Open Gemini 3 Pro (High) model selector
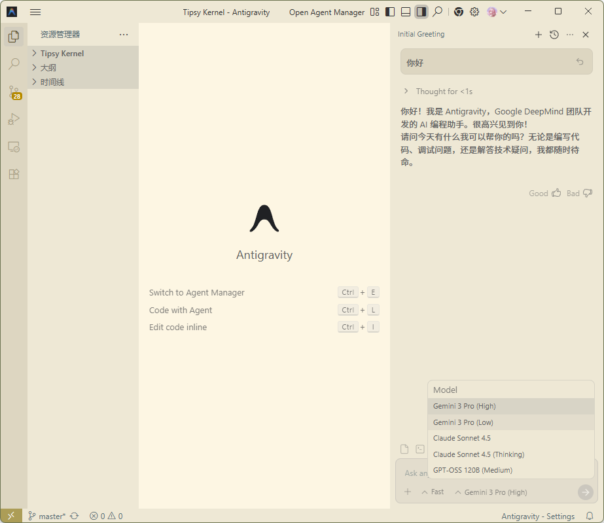Screen dimensions: 604x523 pos(491,492)
